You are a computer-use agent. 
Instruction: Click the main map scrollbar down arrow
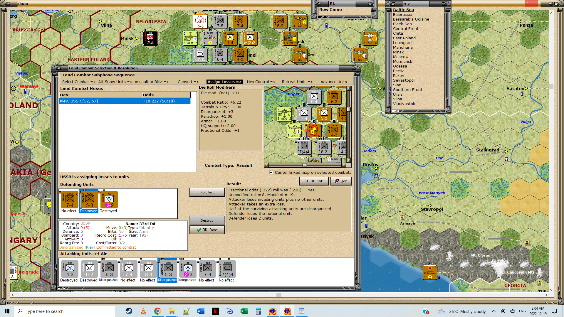(551, 290)
